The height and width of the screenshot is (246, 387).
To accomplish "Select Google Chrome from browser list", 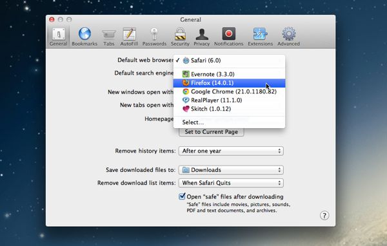I will pyautogui.click(x=229, y=91).
